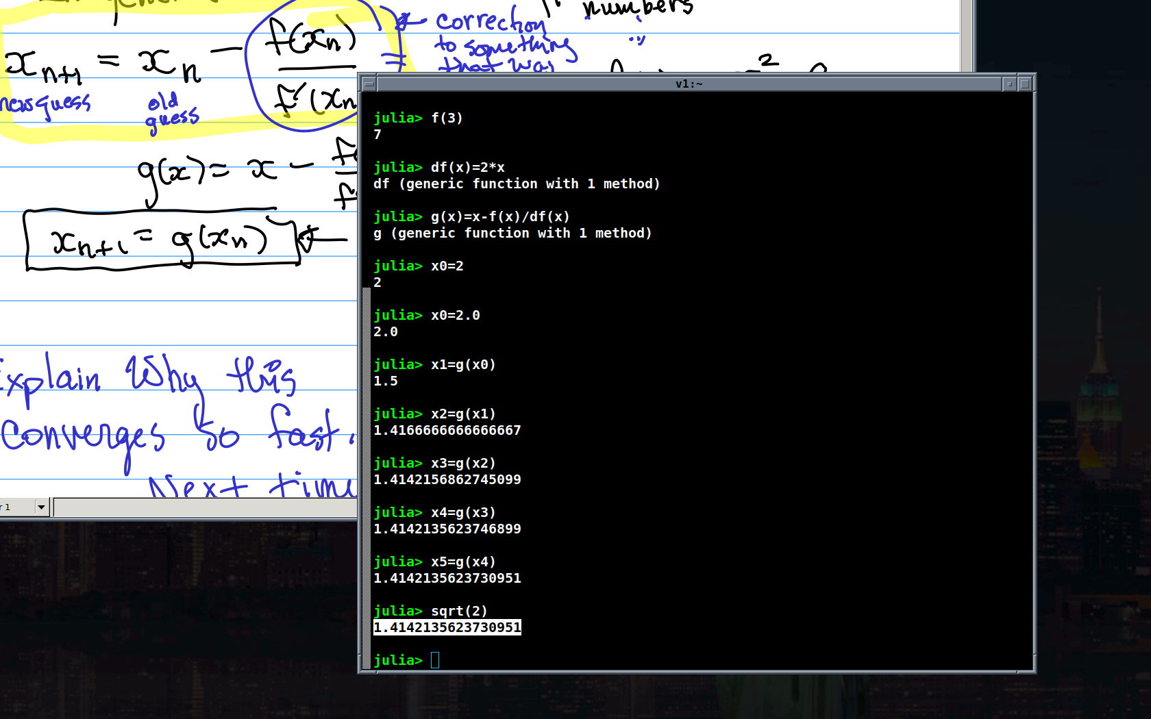Click the 1.4166666666666667 output line

click(x=447, y=430)
